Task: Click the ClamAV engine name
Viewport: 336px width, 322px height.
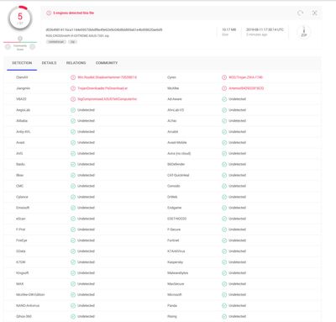Action: click(x=22, y=77)
